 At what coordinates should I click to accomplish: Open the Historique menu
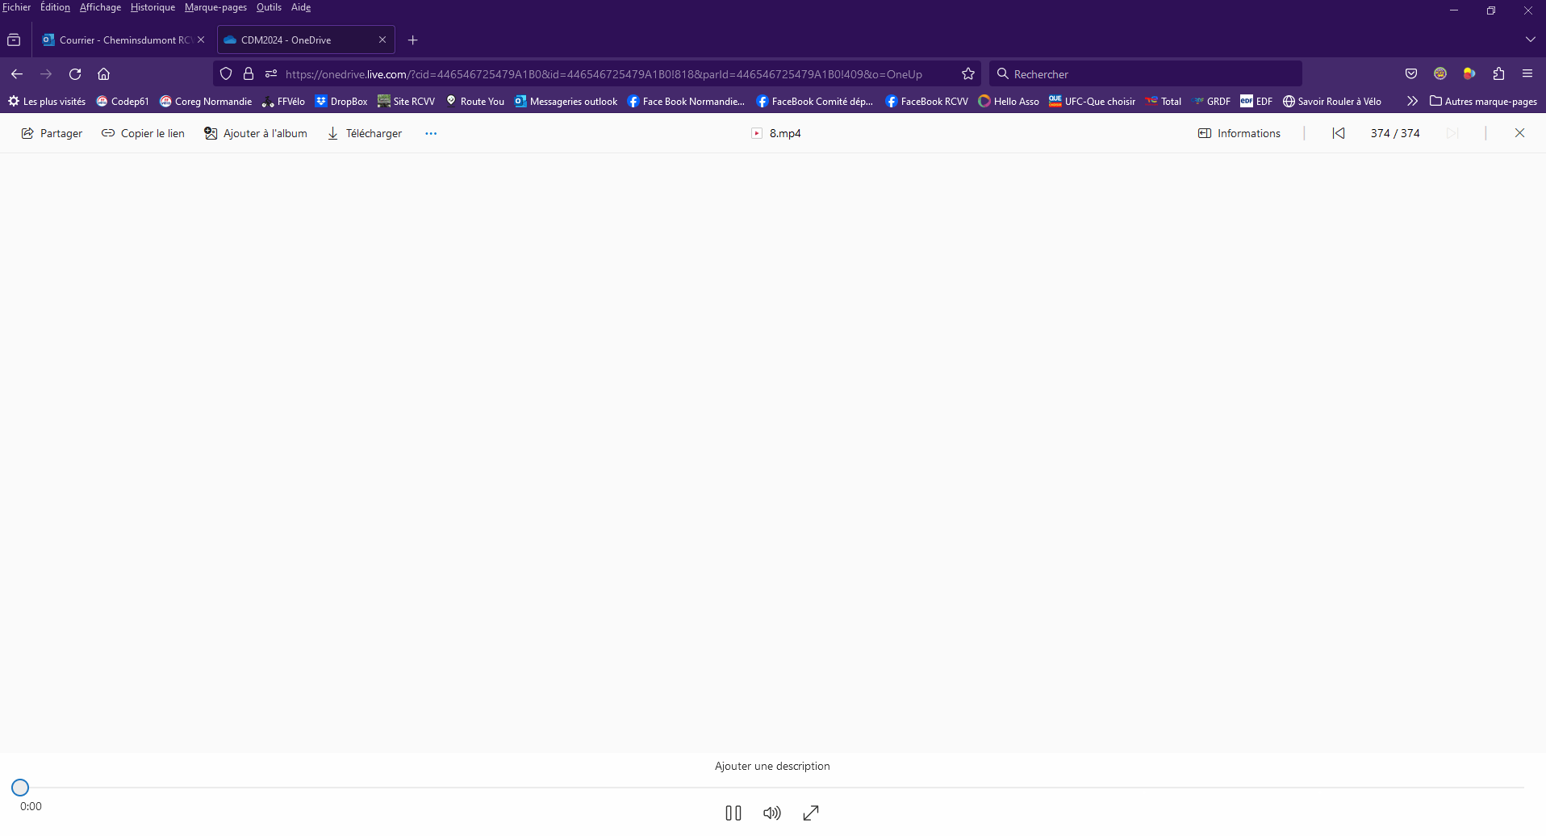click(153, 7)
